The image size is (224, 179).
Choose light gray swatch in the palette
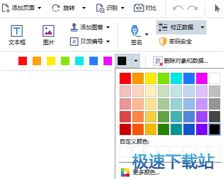point(215,91)
